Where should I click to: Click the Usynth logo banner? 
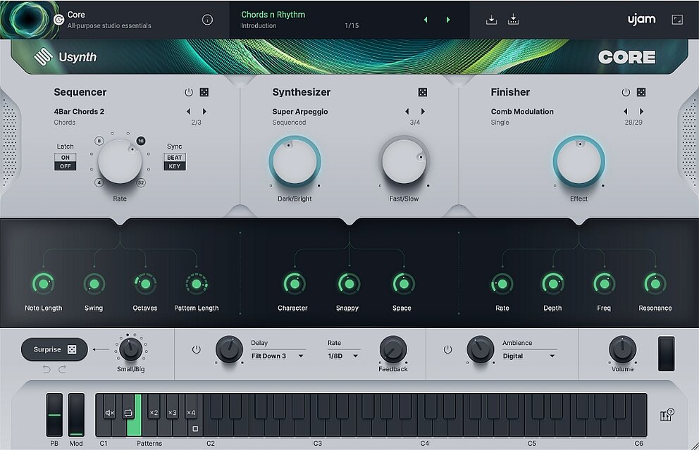pyautogui.click(x=67, y=56)
